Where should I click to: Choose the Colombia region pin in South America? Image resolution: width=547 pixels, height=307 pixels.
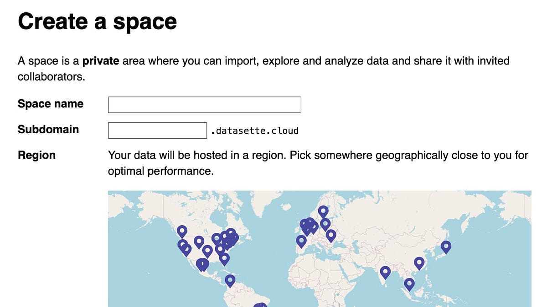coord(230,281)
